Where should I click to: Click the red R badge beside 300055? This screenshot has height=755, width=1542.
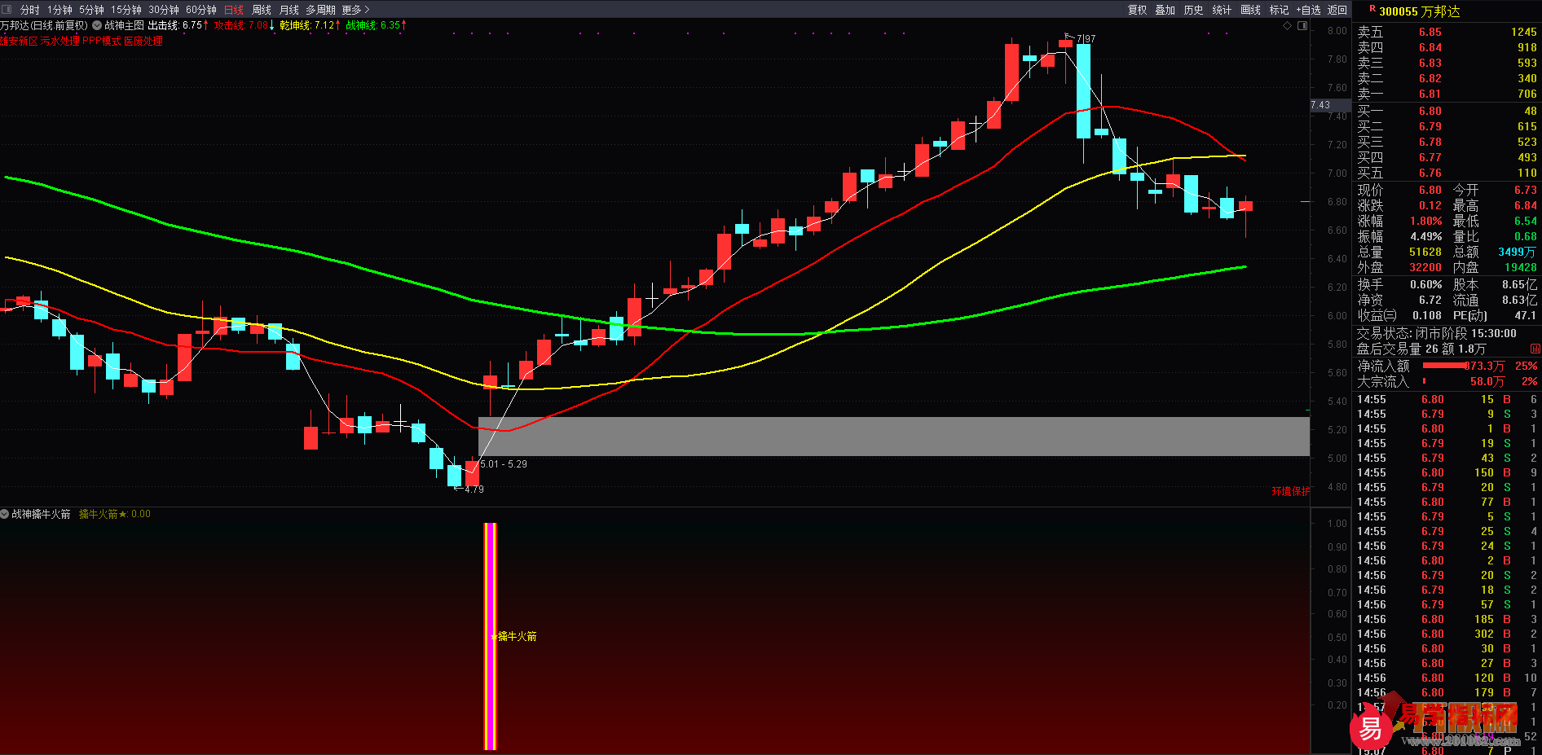click(x=1372, y=9)
